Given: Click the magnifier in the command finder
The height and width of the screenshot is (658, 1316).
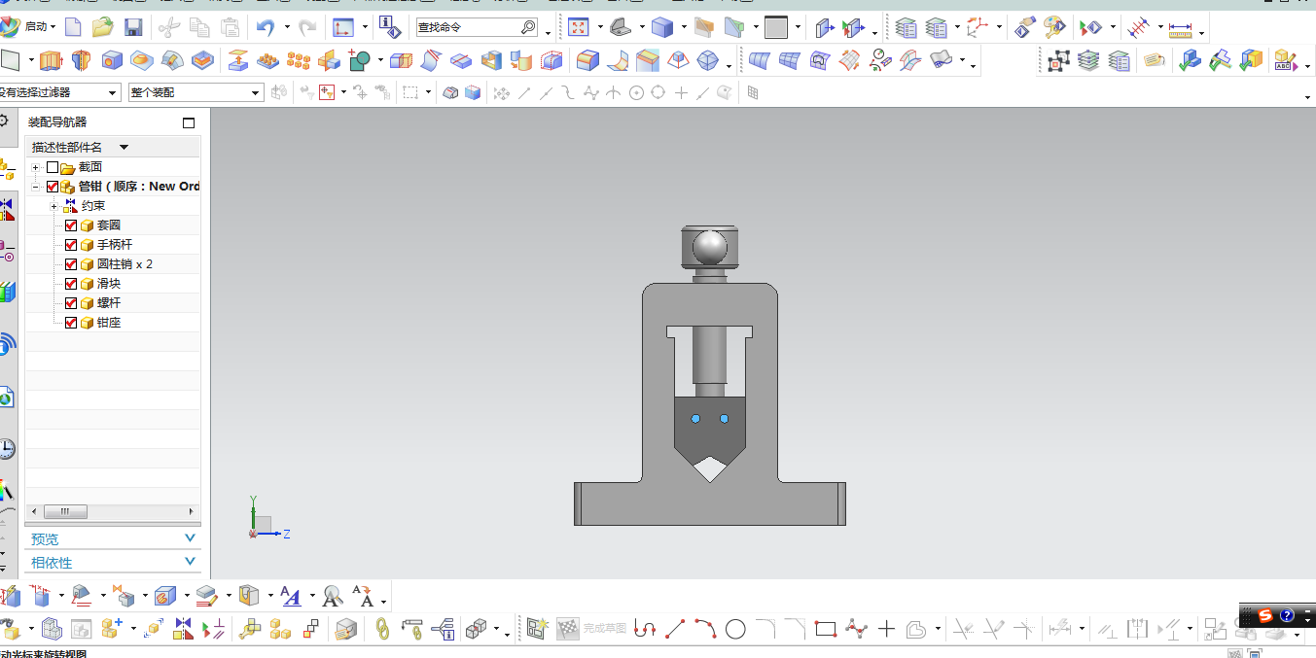Looking at the screenshot, I should 528,27.
